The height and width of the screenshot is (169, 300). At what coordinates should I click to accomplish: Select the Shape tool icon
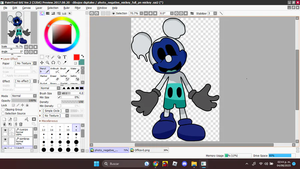click(59, 57)
